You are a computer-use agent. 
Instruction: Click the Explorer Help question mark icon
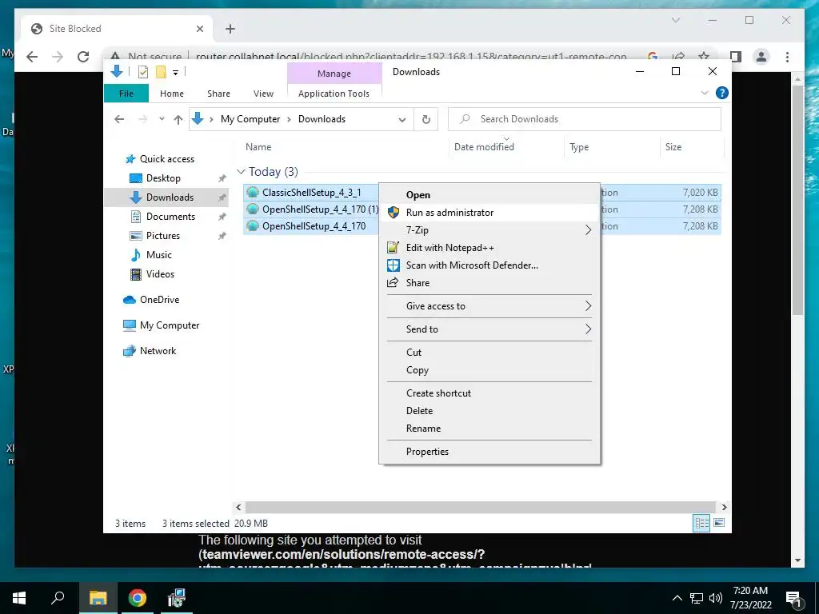[x=722, y=93]
